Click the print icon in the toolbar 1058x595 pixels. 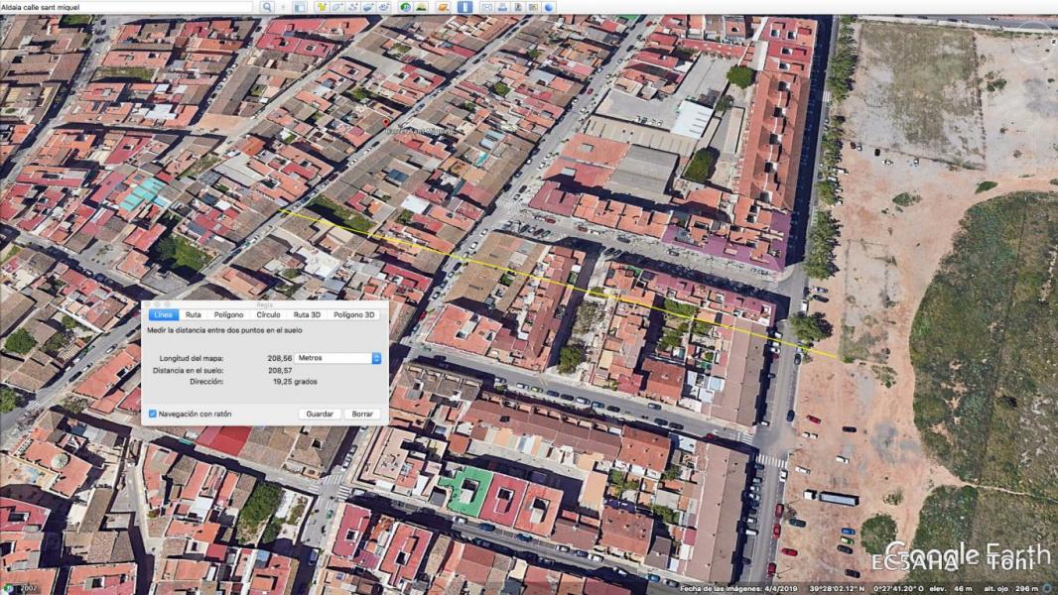(502, 7)
